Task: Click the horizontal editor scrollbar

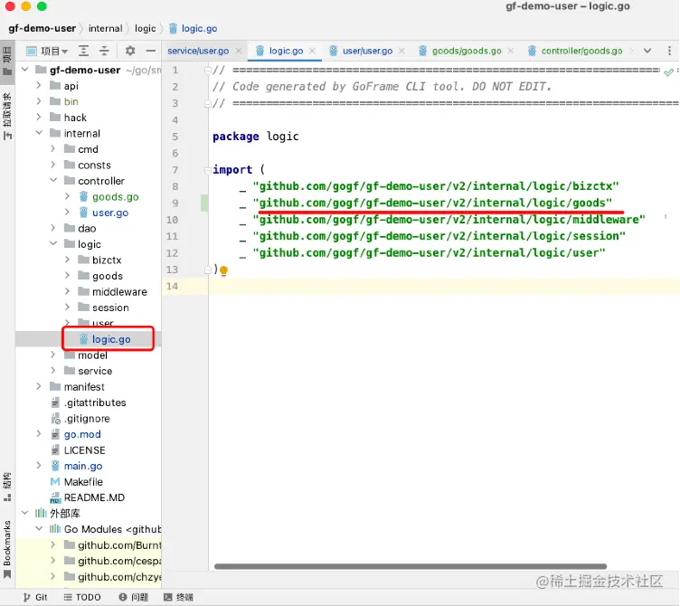Action: tap(411, 566)
